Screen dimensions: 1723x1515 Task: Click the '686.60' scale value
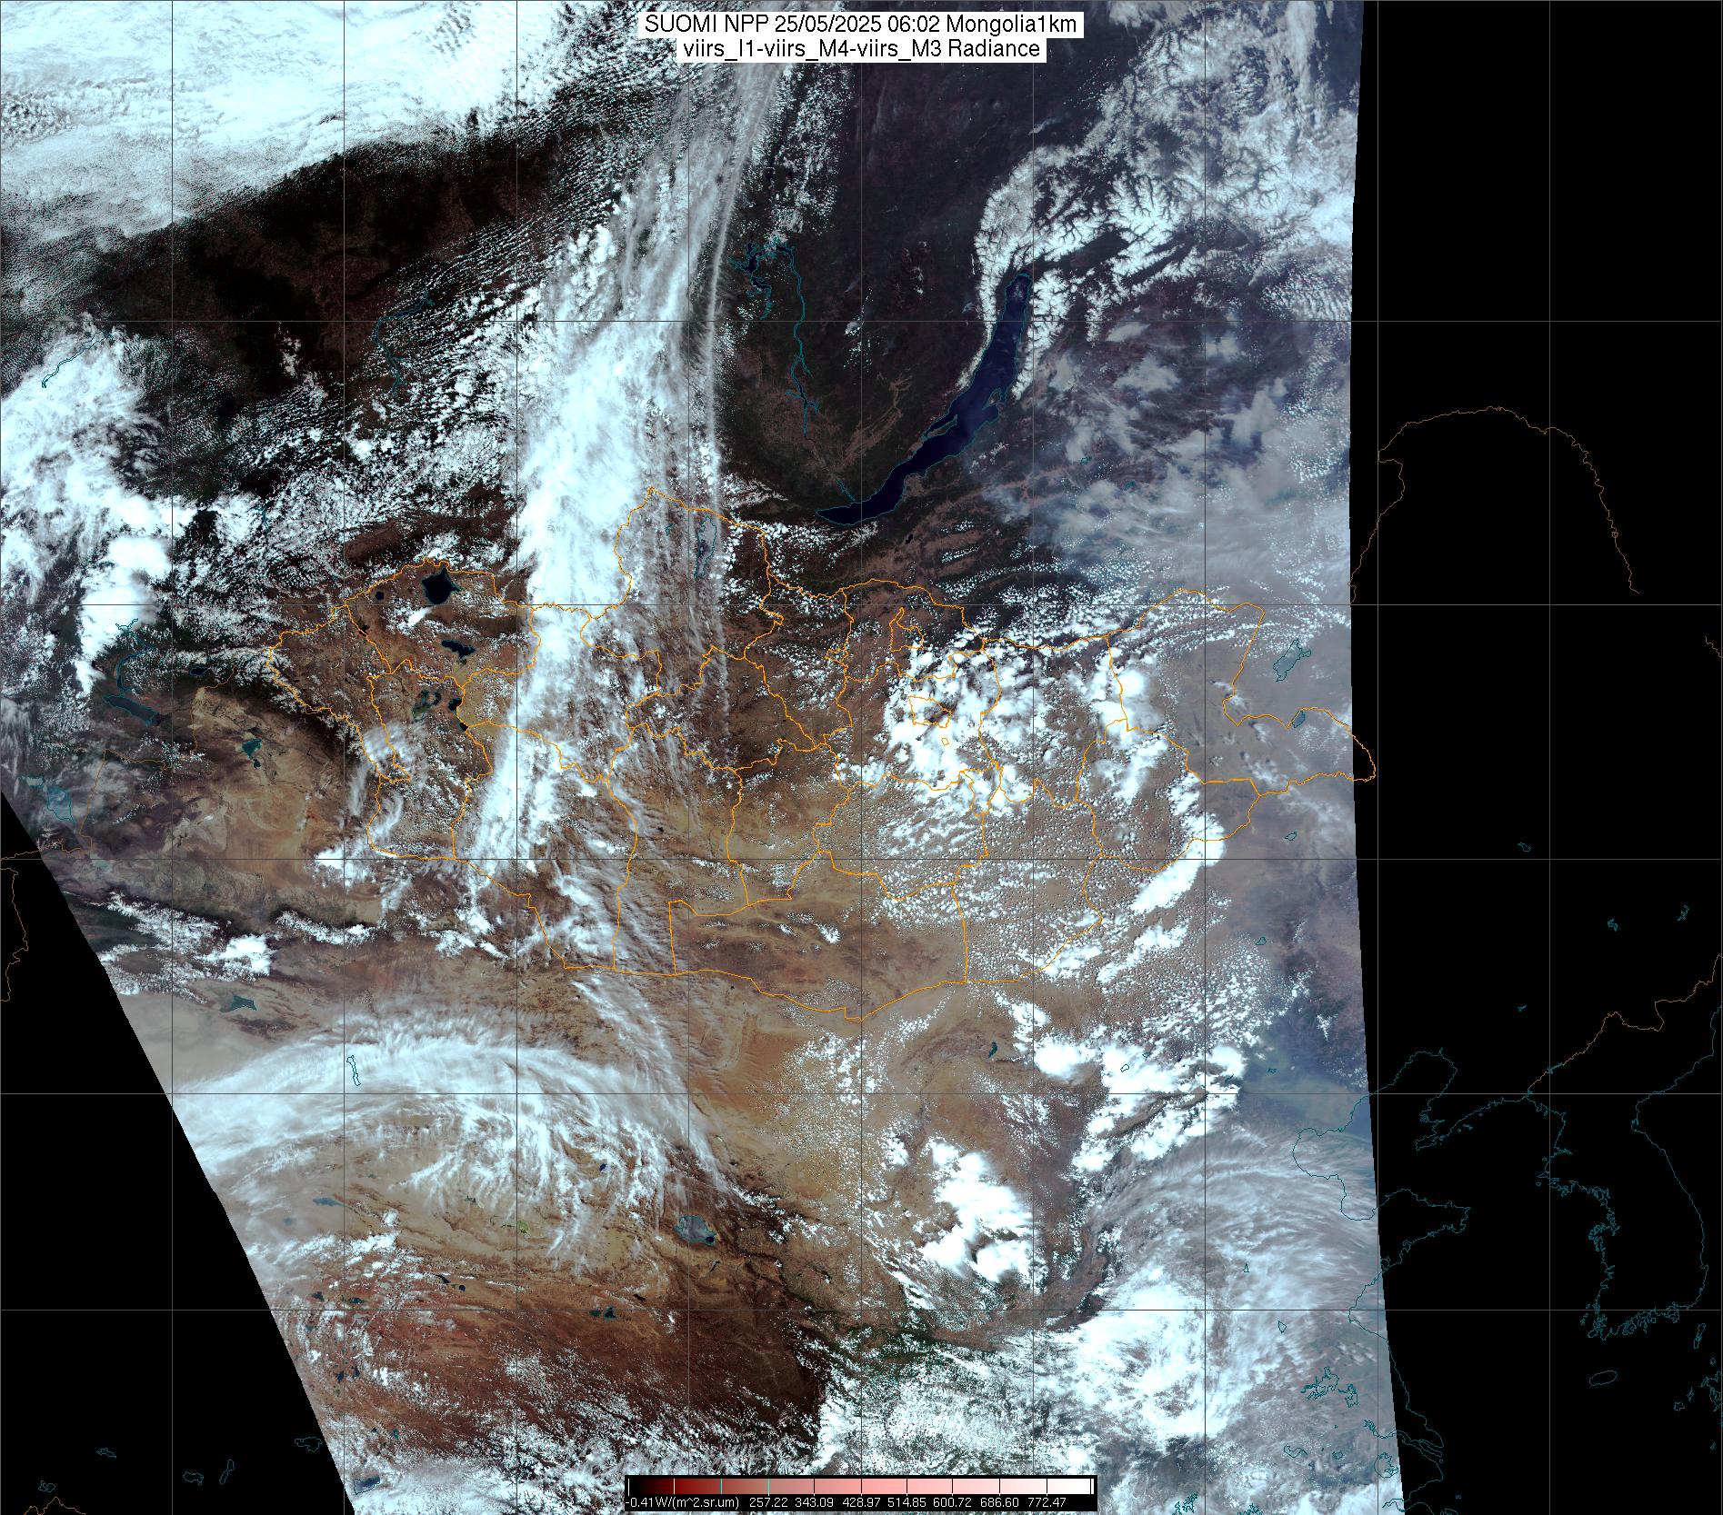(x=999, y=1502)
